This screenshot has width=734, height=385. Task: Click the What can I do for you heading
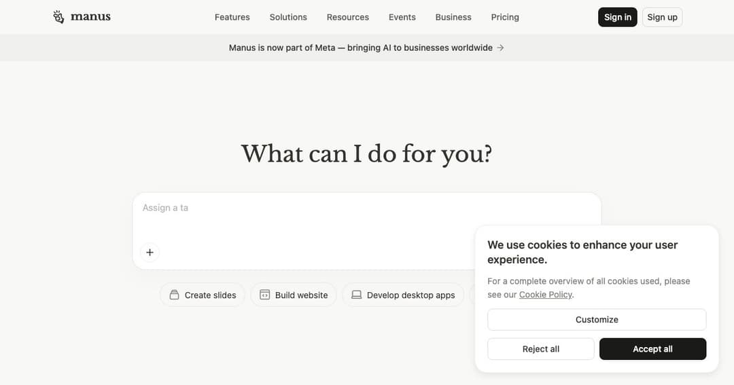pyautogui.click(x=366, y=154)
